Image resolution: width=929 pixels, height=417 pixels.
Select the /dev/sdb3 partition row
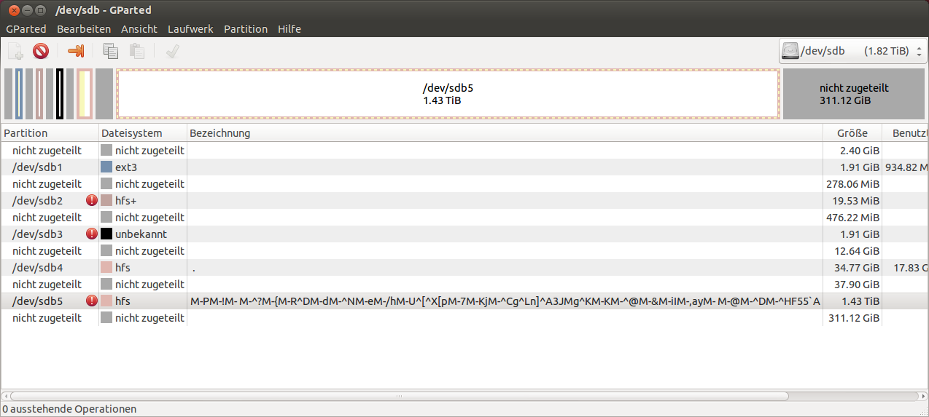click(464, 234)
